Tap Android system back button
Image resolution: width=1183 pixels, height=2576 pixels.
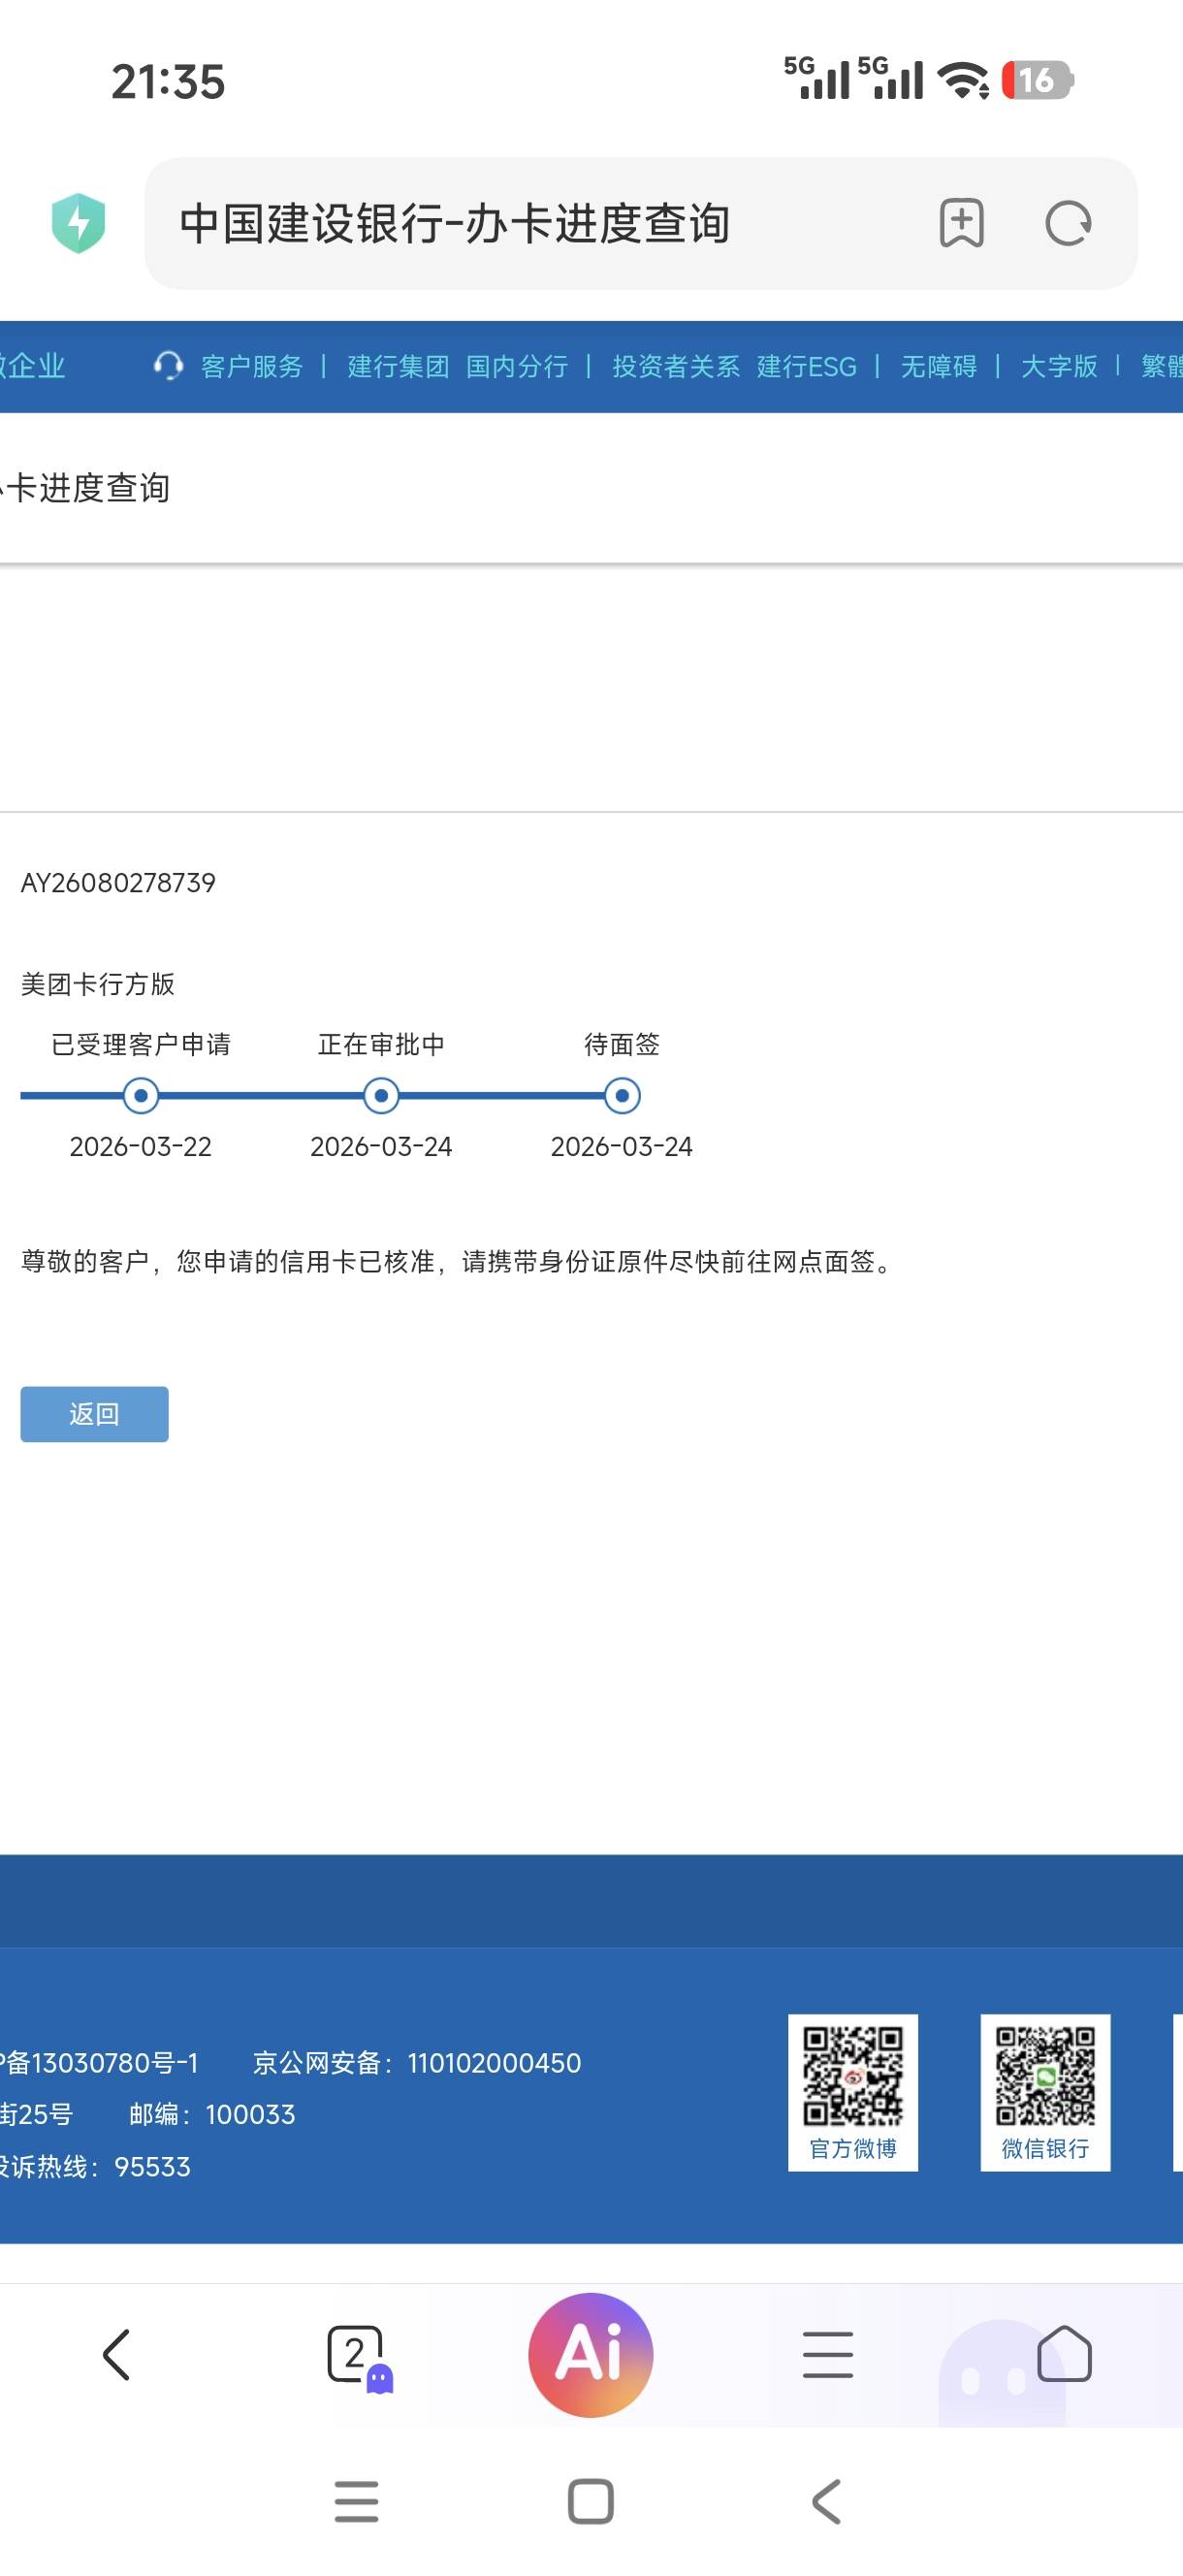click(x=826, y=2502)
